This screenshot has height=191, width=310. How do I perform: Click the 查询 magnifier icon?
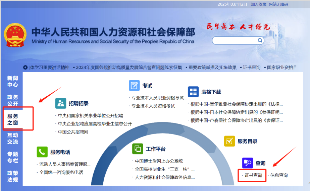[248, 163]
